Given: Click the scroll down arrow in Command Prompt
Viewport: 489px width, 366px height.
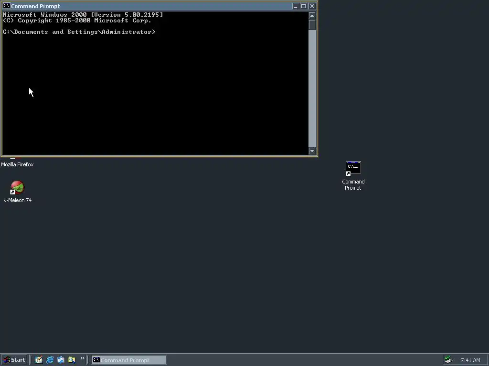Looking at the screenshot, I should (312, 151).
